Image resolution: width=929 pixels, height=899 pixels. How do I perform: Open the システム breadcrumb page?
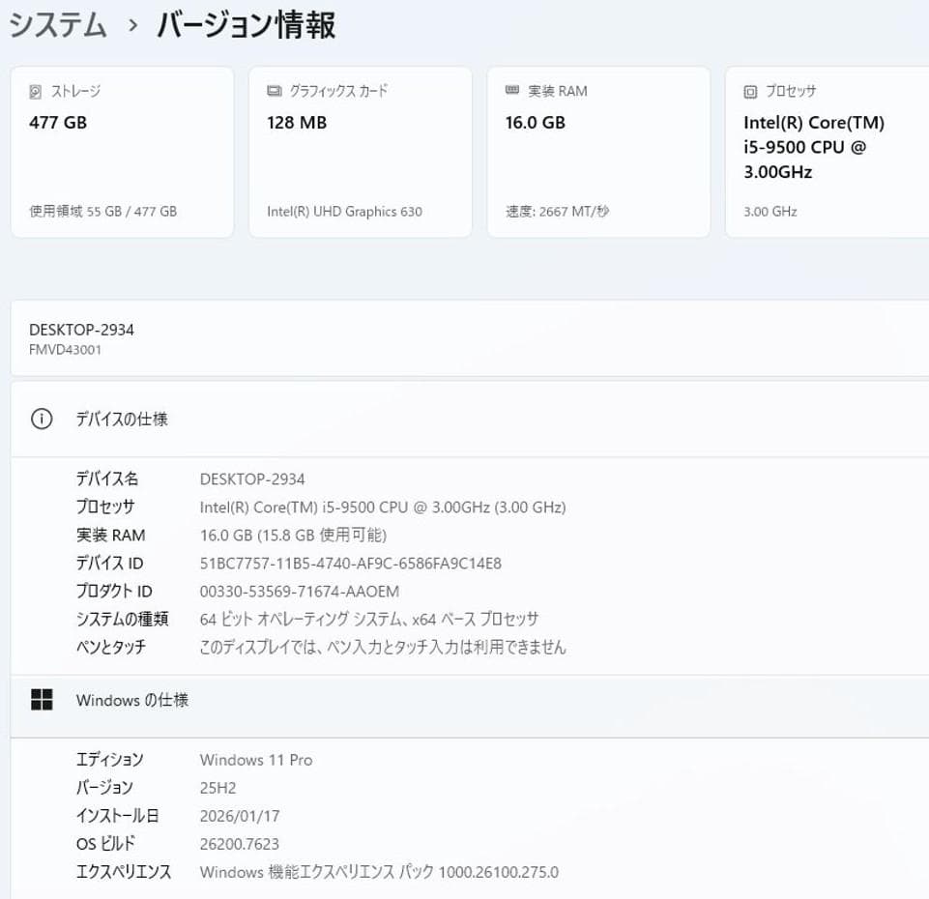55,26
